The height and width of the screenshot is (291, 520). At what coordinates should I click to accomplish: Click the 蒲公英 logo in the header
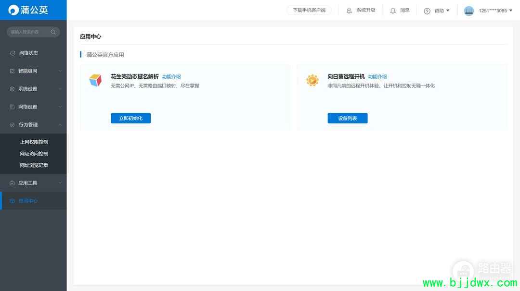coord(28,10)
